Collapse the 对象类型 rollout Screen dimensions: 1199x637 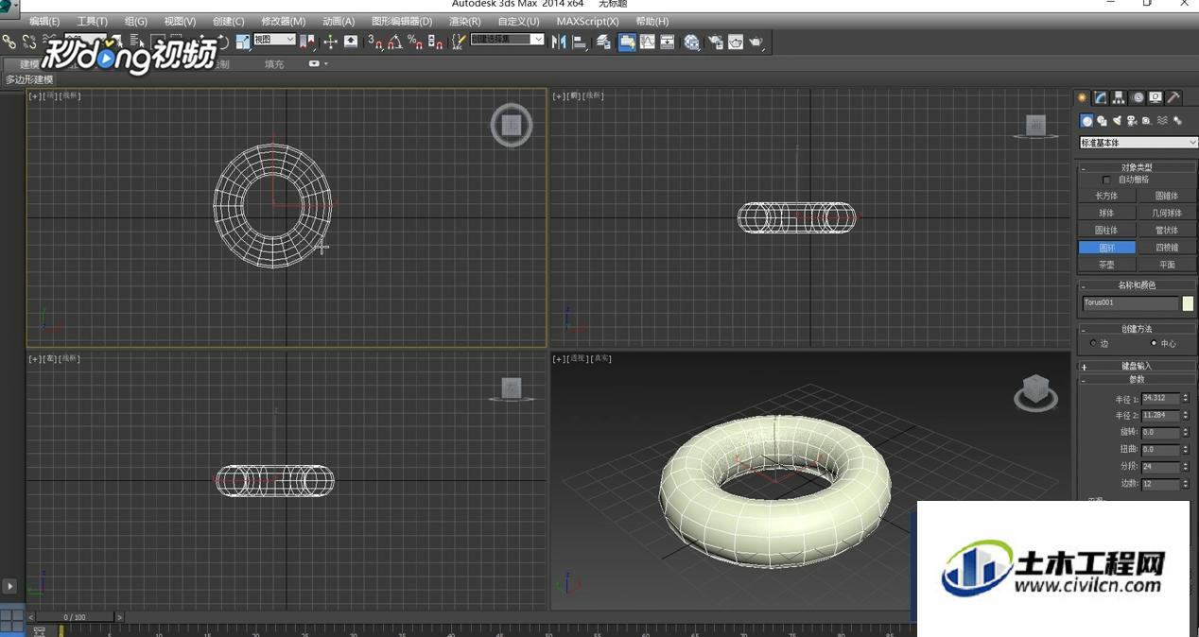(1137, 167)
